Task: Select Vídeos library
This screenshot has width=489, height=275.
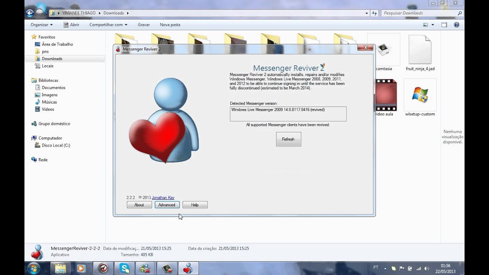Action: 48,110
